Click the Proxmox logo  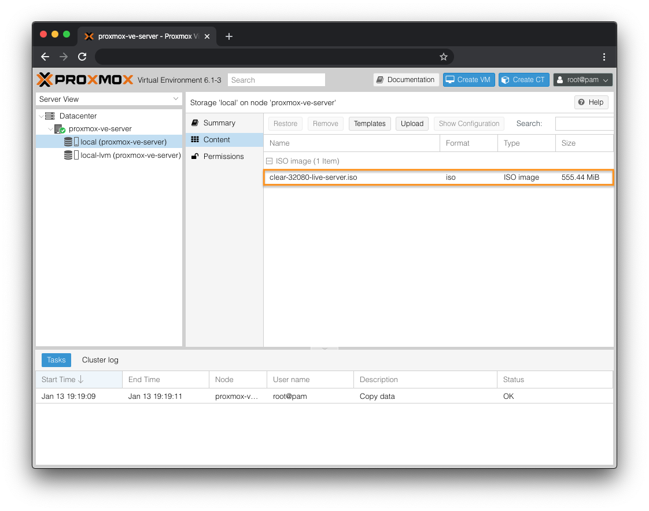[x=85, y=79]
